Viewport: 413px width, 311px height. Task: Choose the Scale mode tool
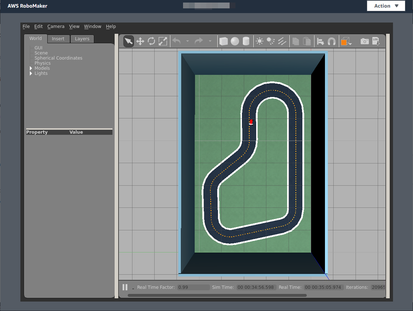pos(163,41)
